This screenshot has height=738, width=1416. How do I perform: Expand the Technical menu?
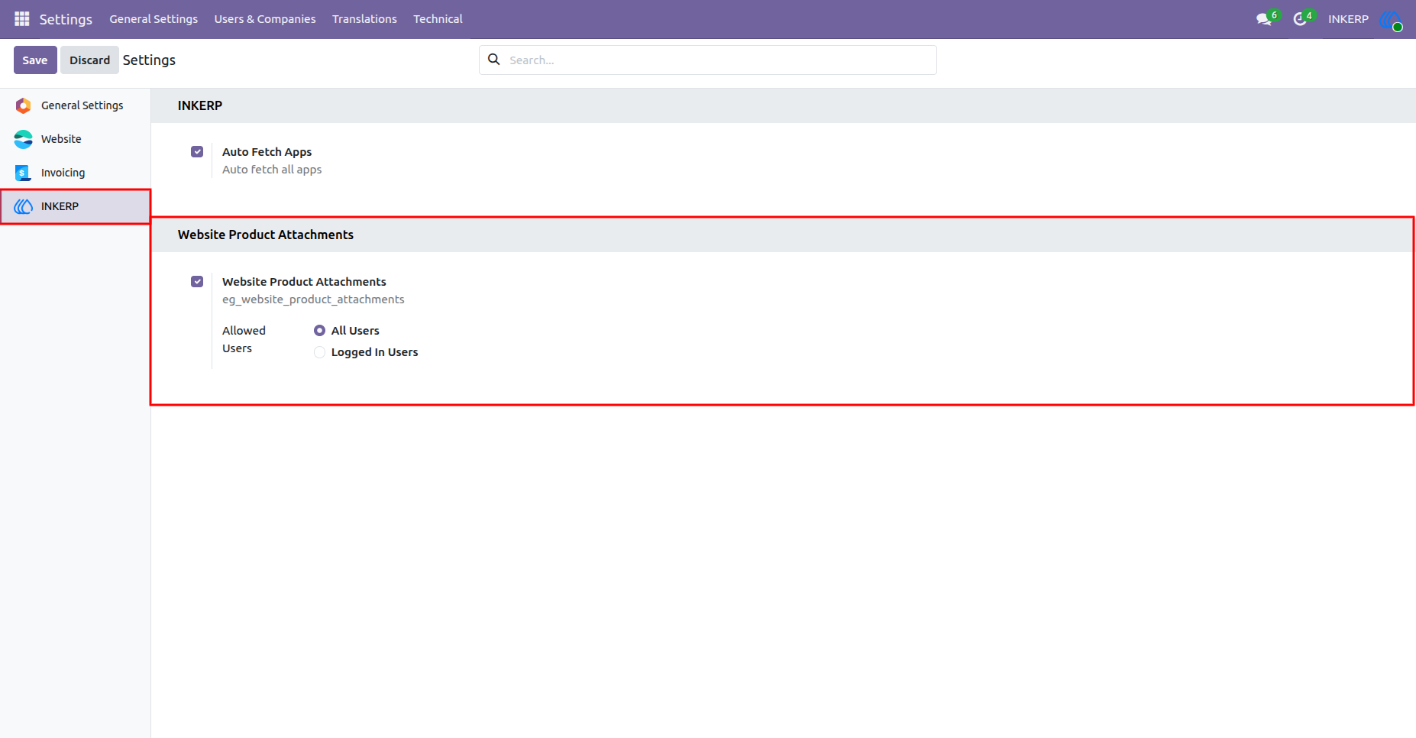pos(438,19)
